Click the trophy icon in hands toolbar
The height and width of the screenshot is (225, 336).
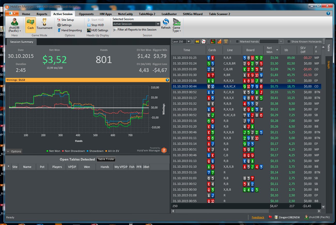[x=226, y=42]
